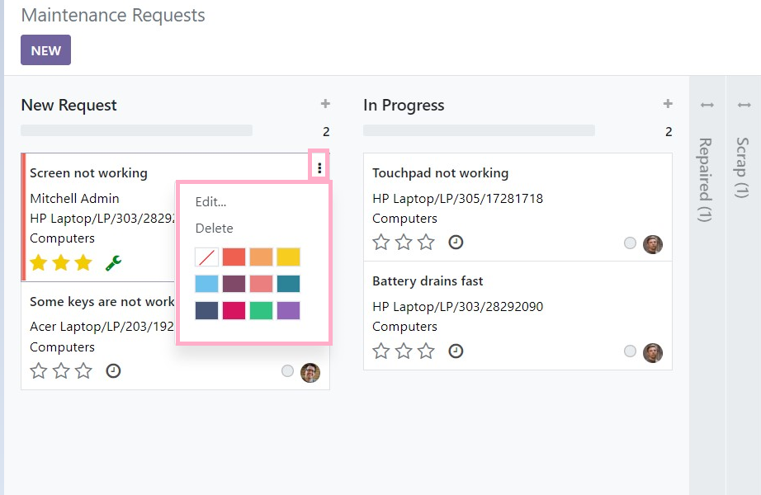761x495 pixels.
Task: Click the user avatar on Battery drains fast
Action: (653, 353)
